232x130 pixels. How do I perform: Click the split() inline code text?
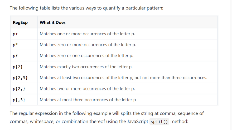159,122
